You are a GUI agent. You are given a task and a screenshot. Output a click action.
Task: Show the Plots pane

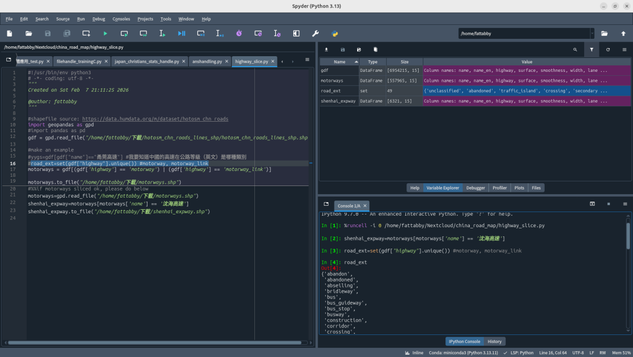point(520,187)
